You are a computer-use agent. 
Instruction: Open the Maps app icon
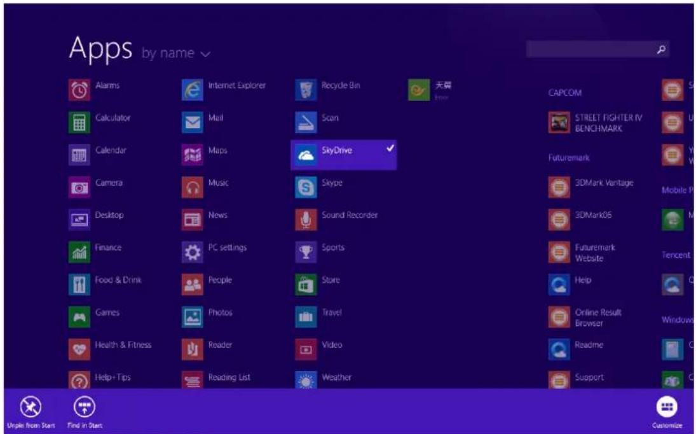[192, 155]
